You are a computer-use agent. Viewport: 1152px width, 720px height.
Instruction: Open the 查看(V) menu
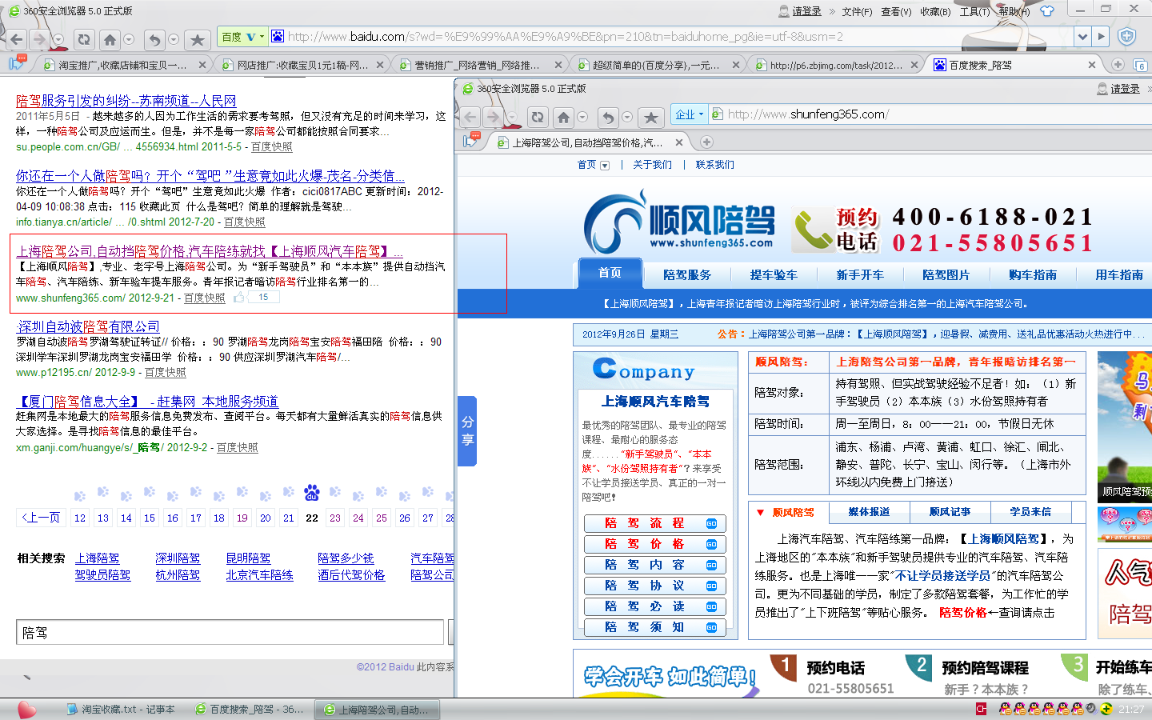tap(896, 11)
